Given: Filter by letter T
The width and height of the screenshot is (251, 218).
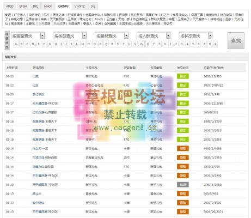Looking at the screenshot, I should pyautogui.click(x=124, y=44).
